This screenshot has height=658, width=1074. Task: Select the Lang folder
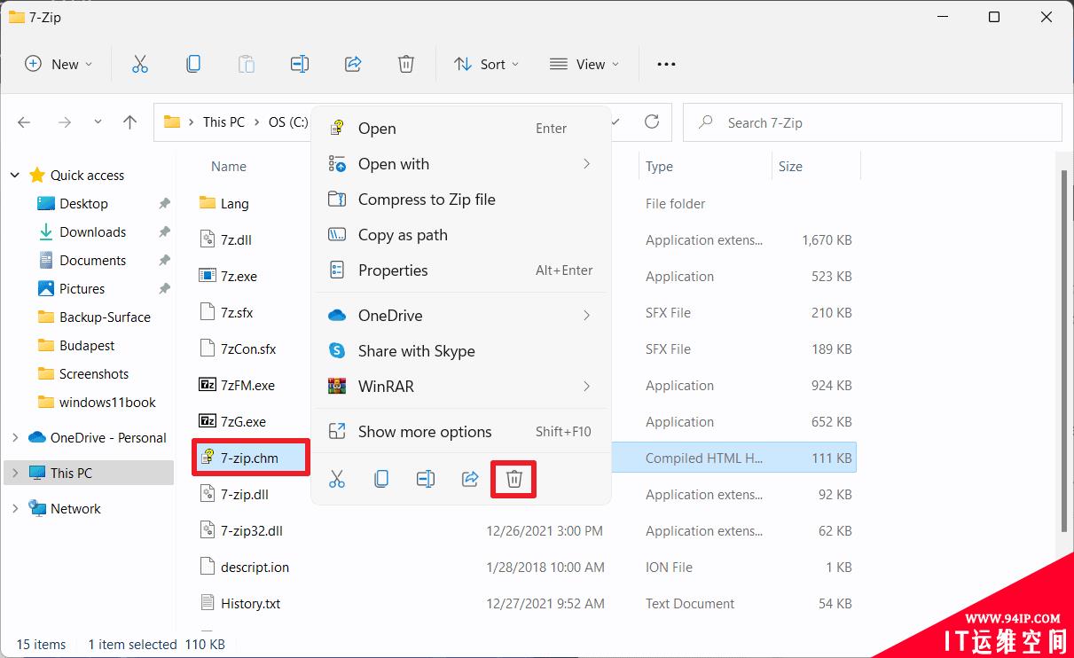pos(234,204)
